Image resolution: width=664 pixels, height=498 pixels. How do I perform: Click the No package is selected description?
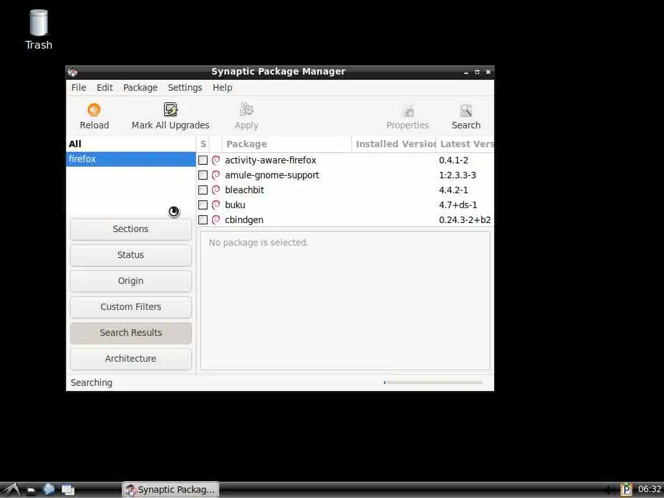pos(258,243)
